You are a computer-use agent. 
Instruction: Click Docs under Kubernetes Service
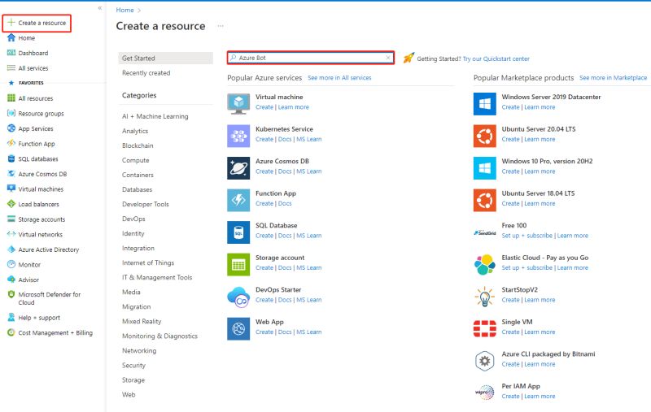click(285, 139)
